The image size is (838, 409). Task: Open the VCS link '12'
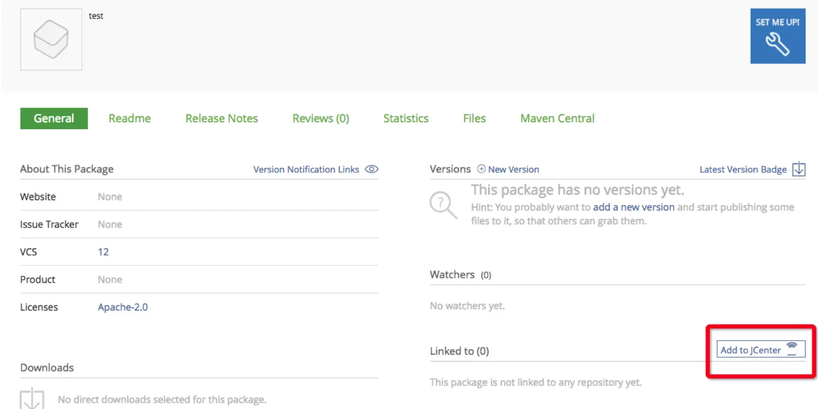click(103, 252)
